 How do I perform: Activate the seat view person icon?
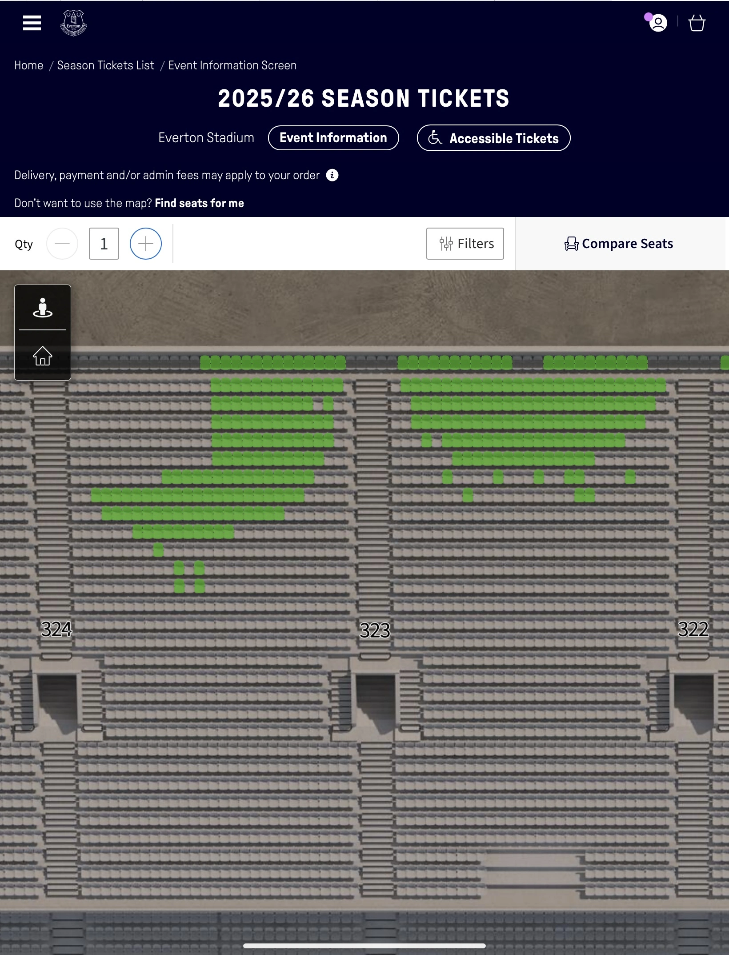click(x=43, y=308)
